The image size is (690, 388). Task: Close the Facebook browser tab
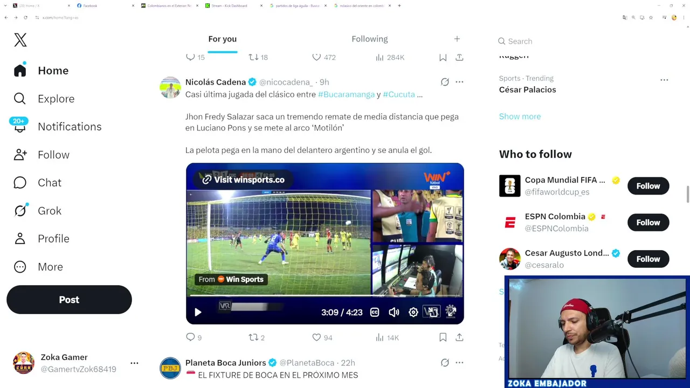coord(133,5)
